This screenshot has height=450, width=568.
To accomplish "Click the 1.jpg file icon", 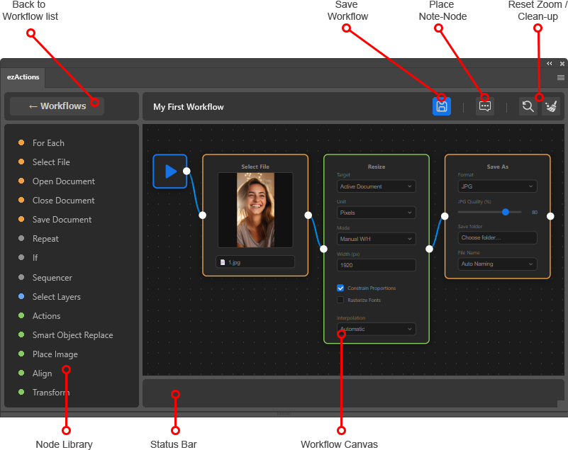I will 223,262.
